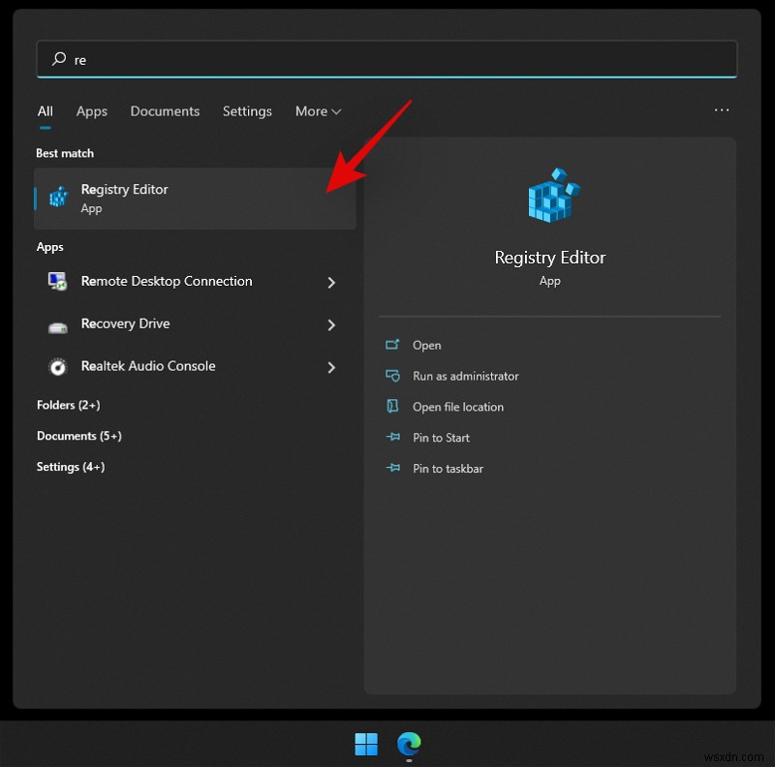Screen dimensions: 775x767
Task: Open Recovery Drive app
Action: (125, 323)
